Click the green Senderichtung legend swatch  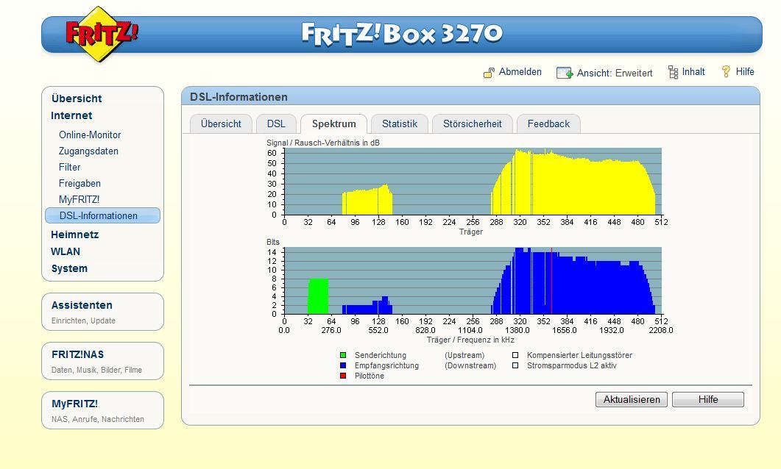point(343,355)
